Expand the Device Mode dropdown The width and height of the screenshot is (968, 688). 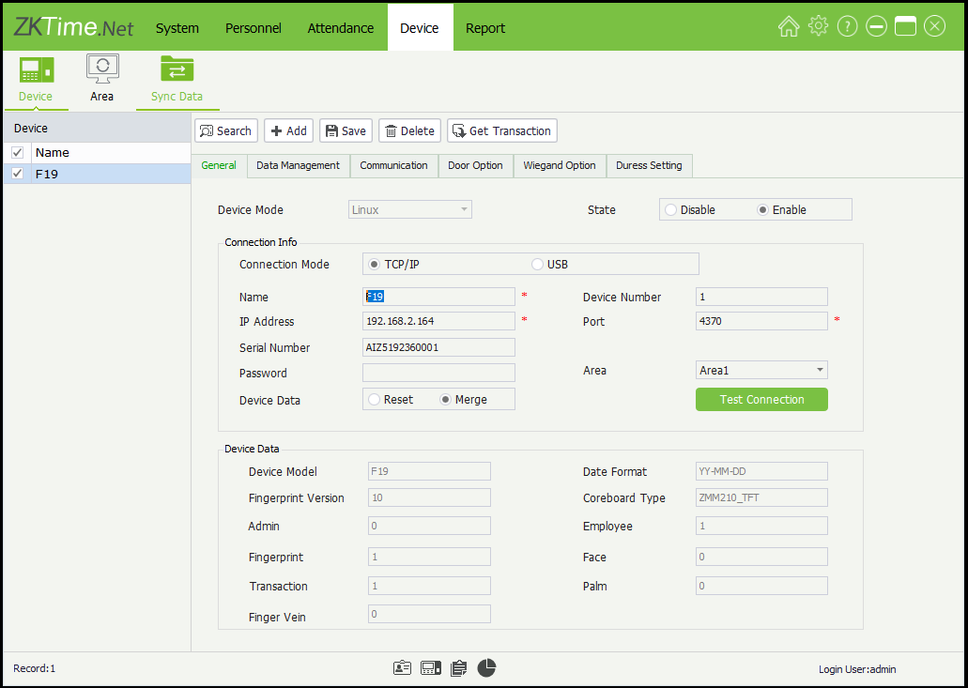click(410, 210)
